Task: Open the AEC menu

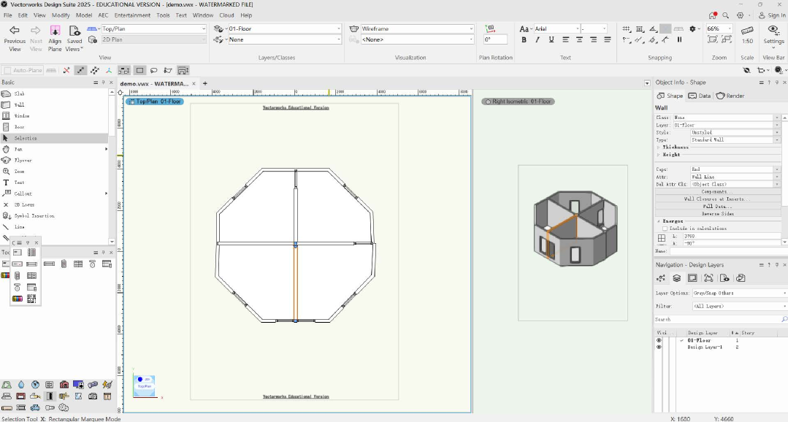Action: point(102,15)
